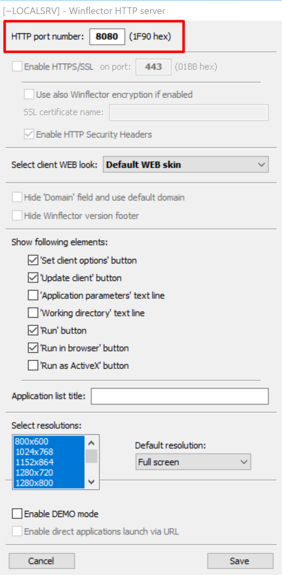
Task: Enable 'Run as ActiveX' button checkbox
Action: 33,365
